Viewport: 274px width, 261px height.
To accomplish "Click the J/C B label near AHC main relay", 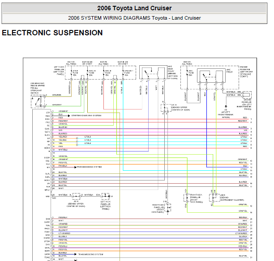I will [x=180, y=107].
